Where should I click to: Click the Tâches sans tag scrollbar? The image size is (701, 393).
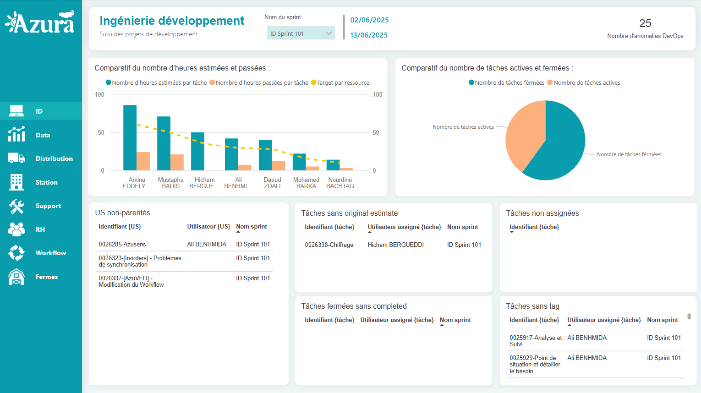click(689, 317)
